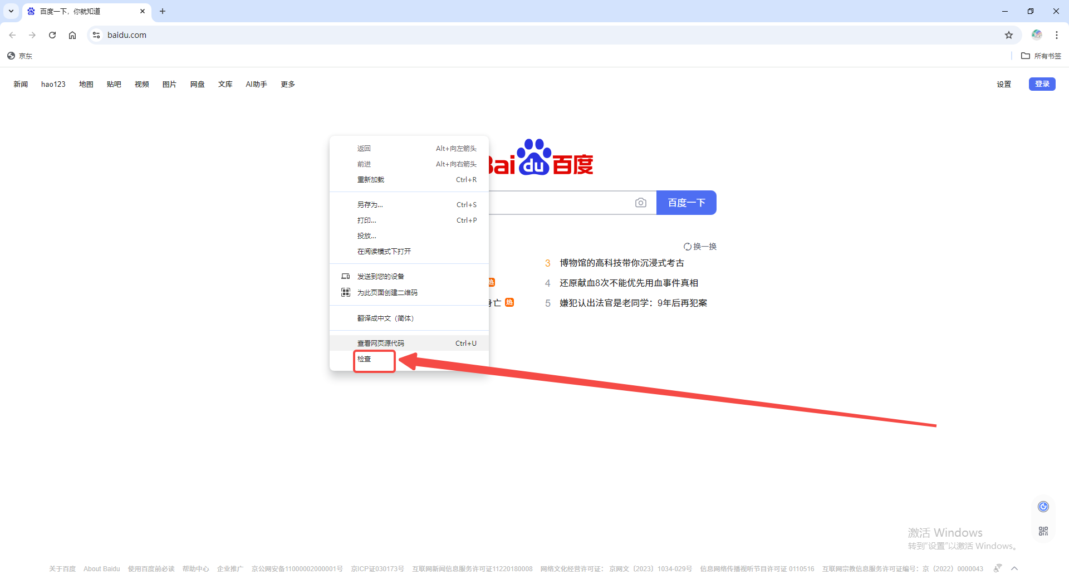Select 检查 in context menu
Image resolution: width=1069 pixels, height=579 pixels.
[409, 359]
